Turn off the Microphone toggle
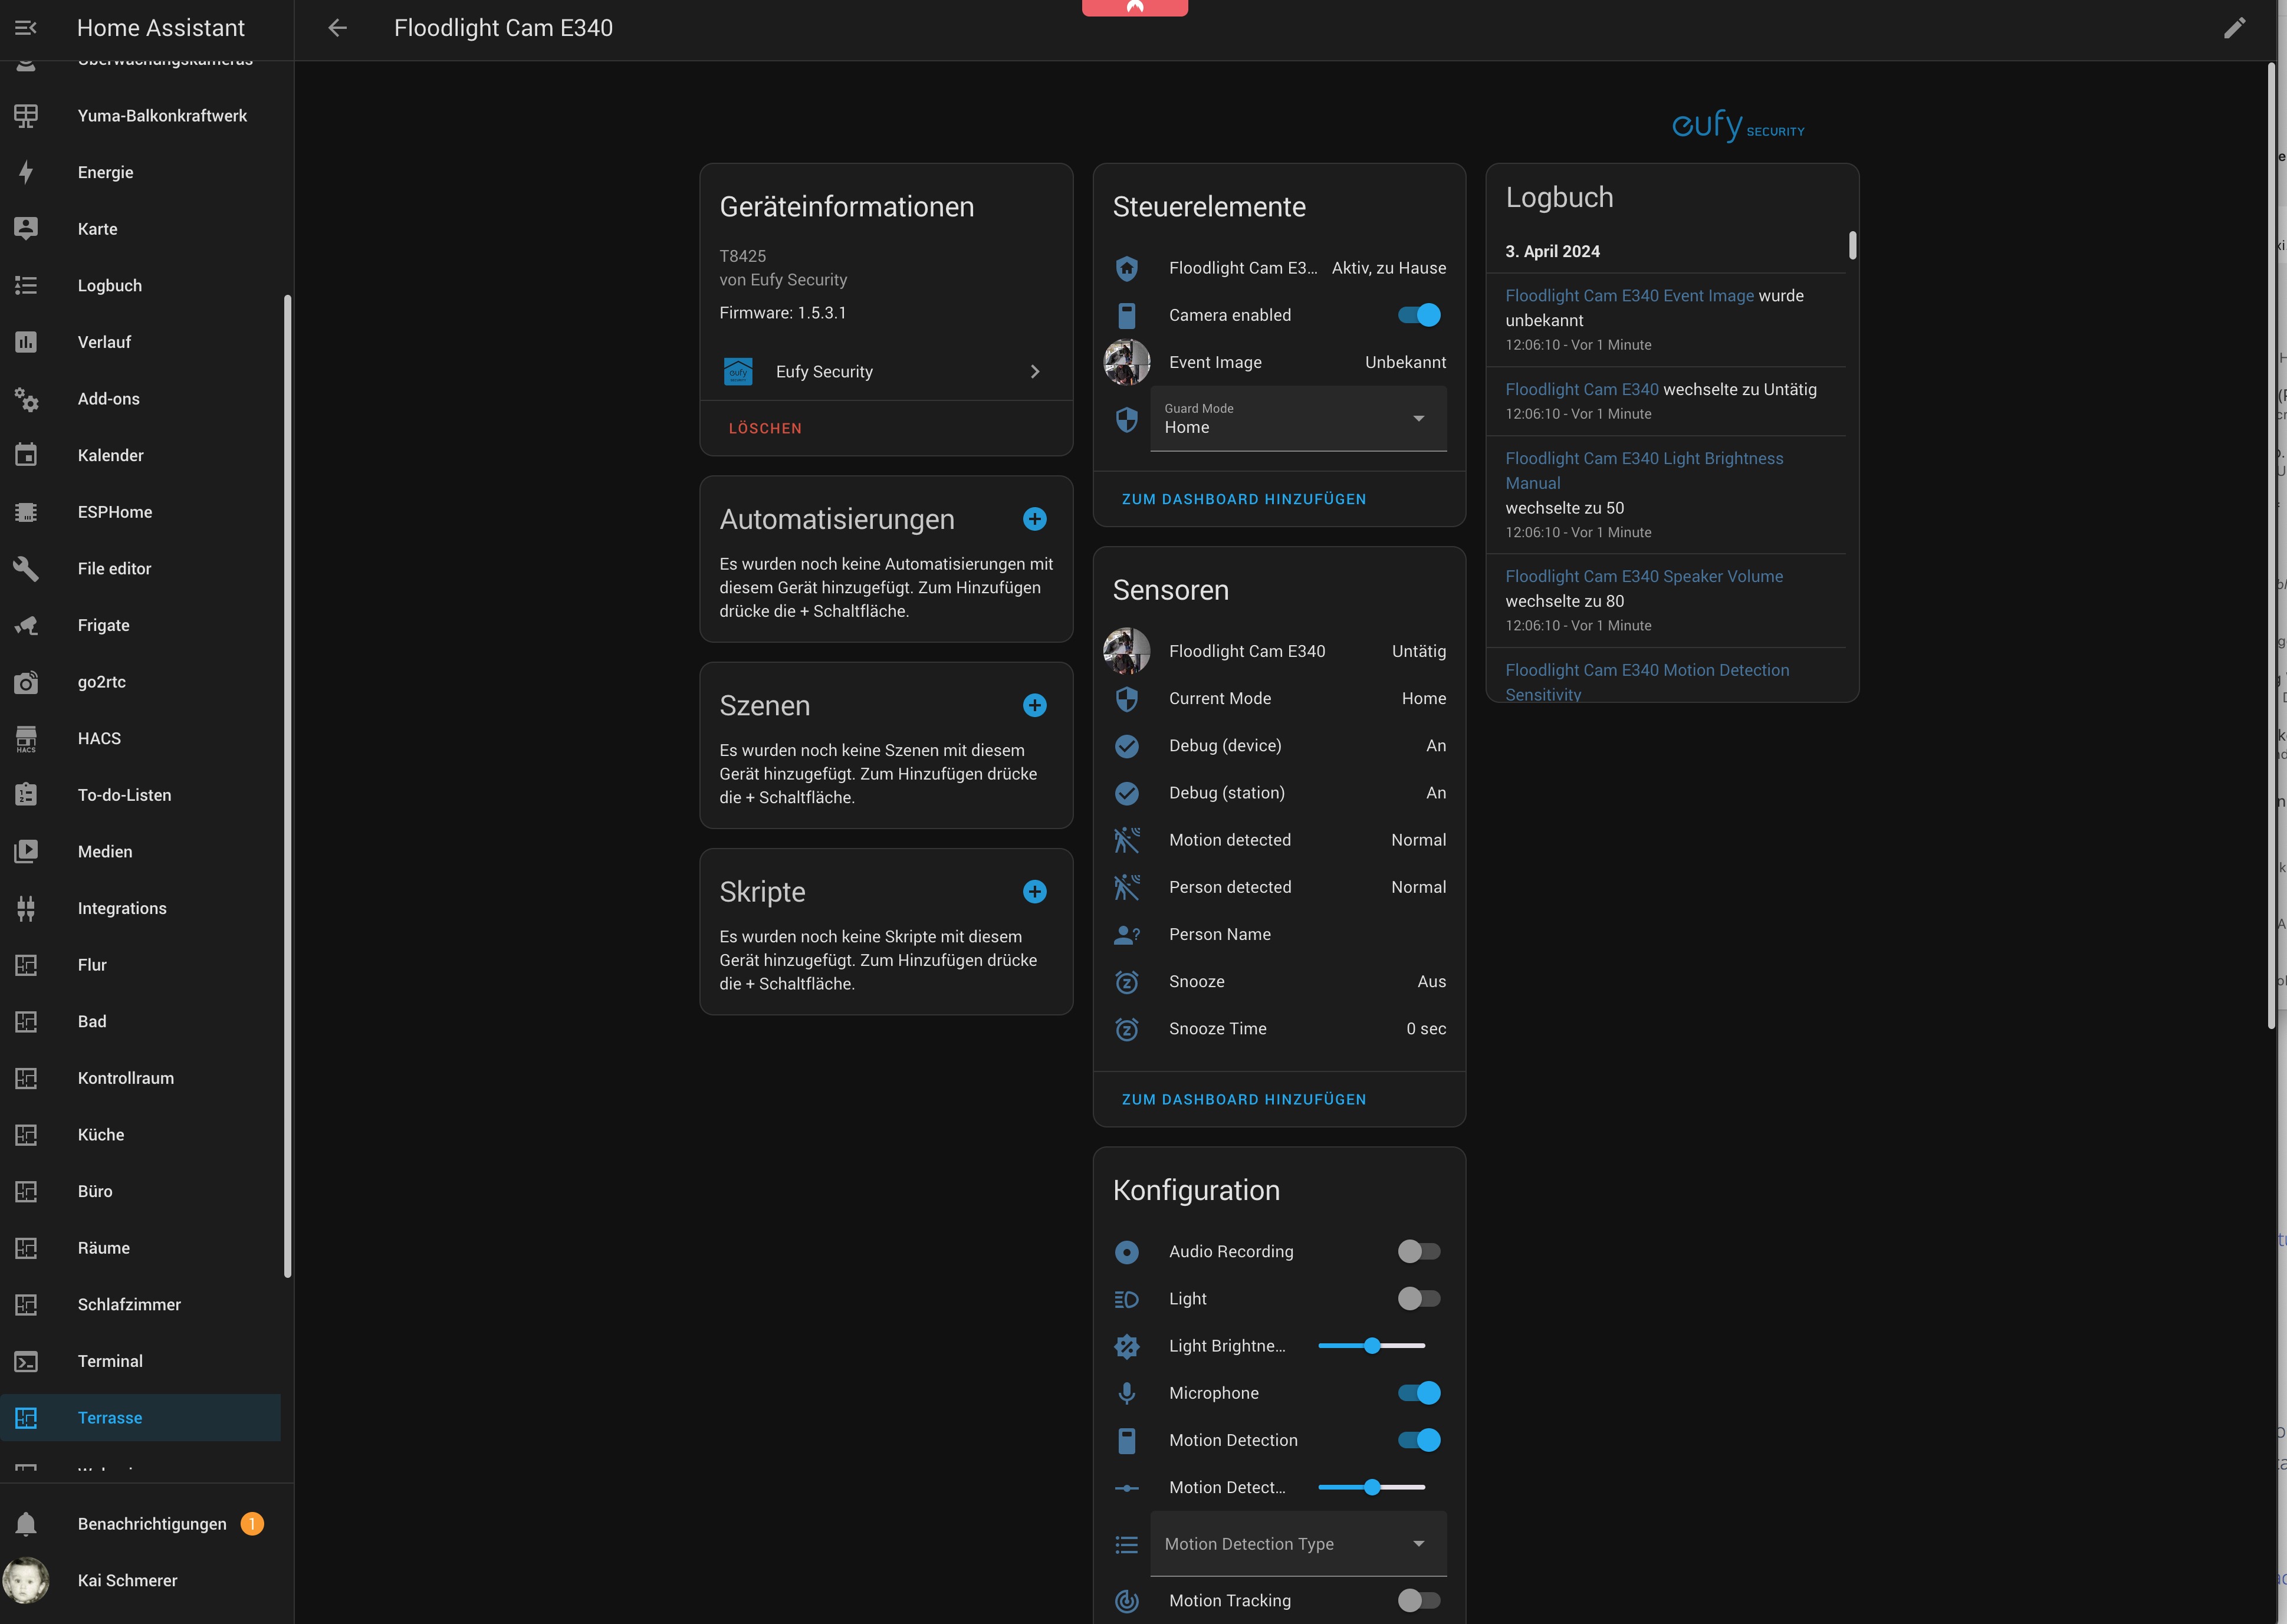 [1418, 1393]
